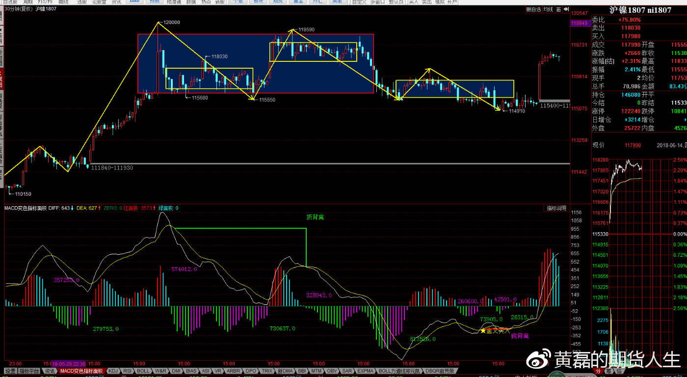Click the 30分钟(复权) period label
The height and width of the screenshot is (377, 687).
click(x=18, y=9)
